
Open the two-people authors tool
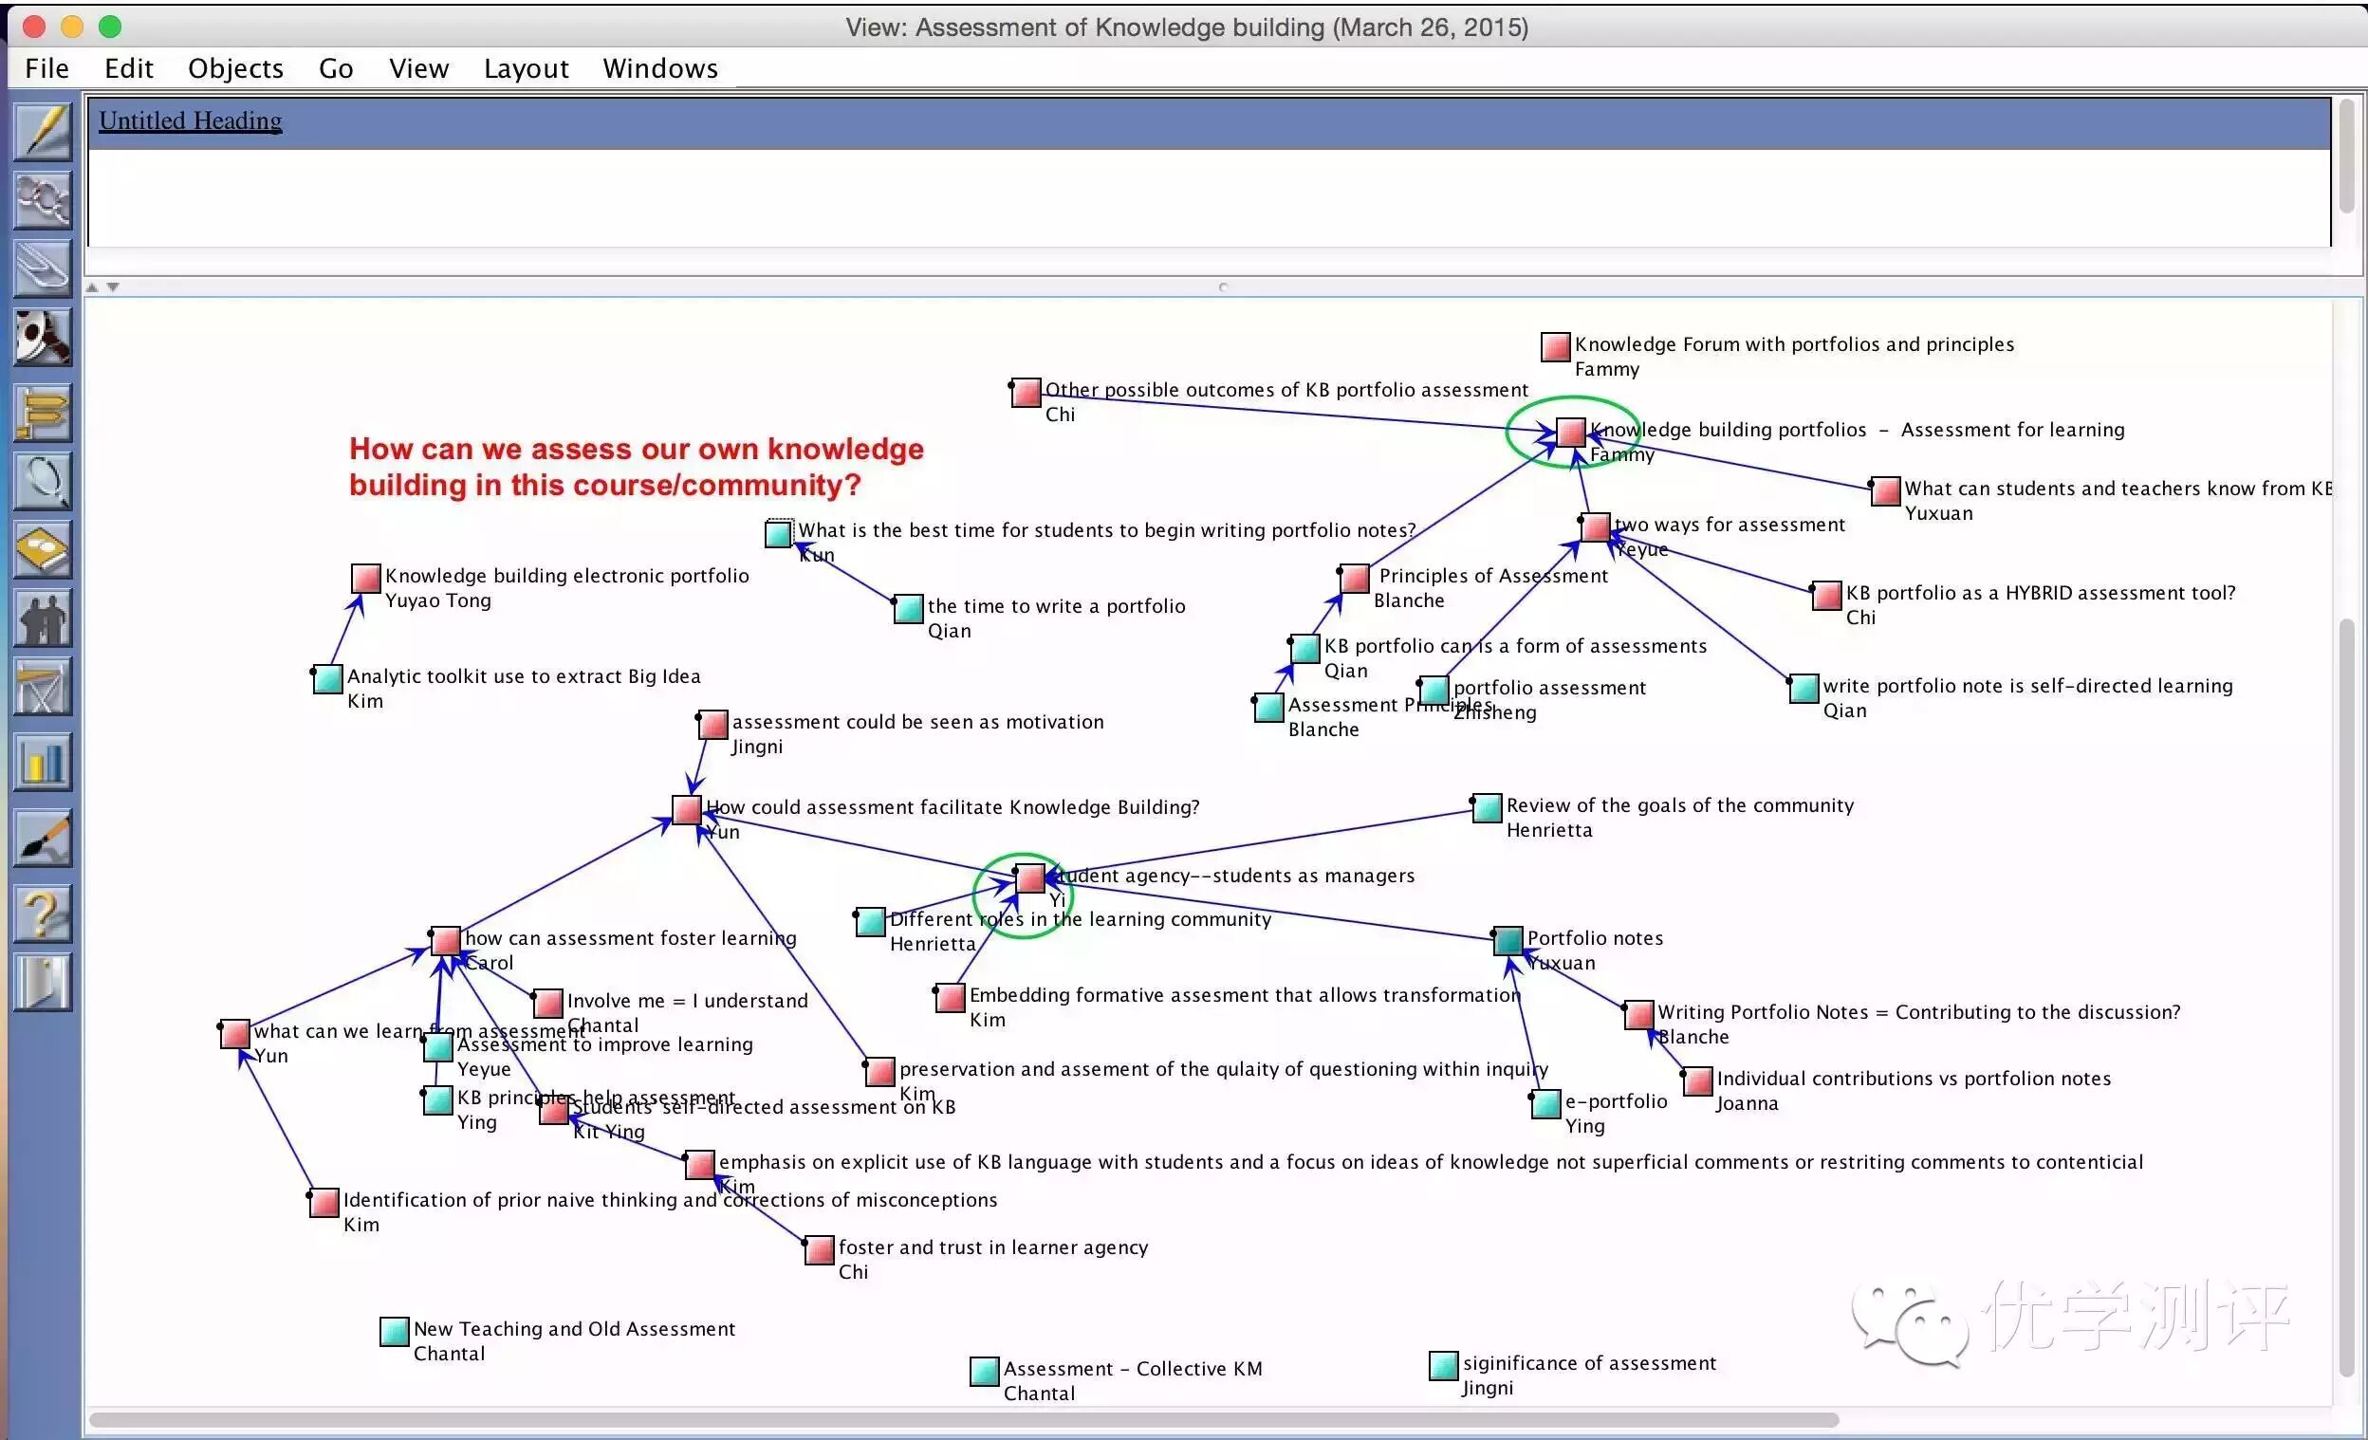[x=44, y=618]
